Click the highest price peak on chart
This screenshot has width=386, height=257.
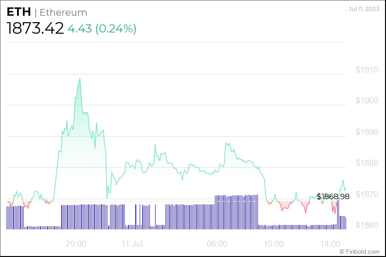(x=80, y=78)
